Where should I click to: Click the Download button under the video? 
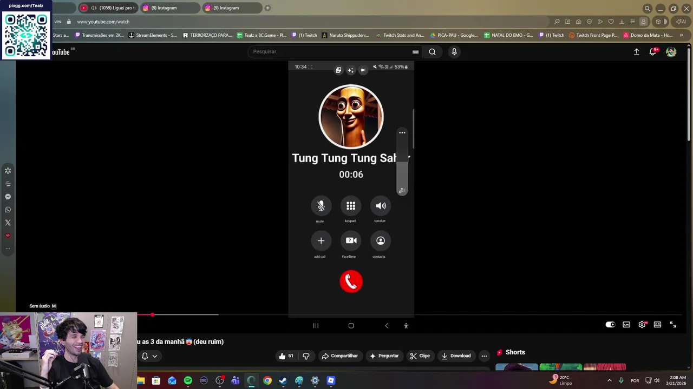coord(456,356)
